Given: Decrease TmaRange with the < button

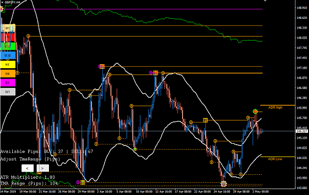Looking at the screenshot, I should [x=27, y=168].
